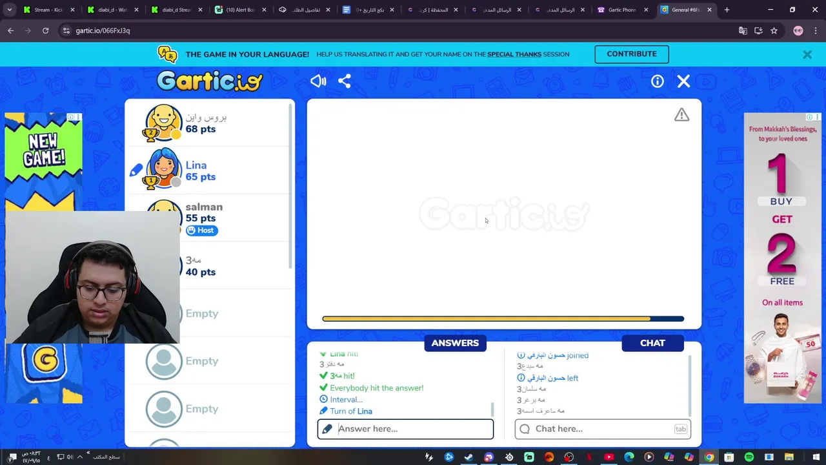The image size is (826, 465).
Task: Switch to the diabi_d Stream tab
Action: click(x=176, y=10)
